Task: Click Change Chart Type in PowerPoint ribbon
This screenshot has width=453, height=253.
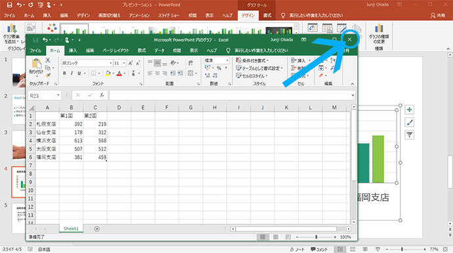Action: coord(379,34)
